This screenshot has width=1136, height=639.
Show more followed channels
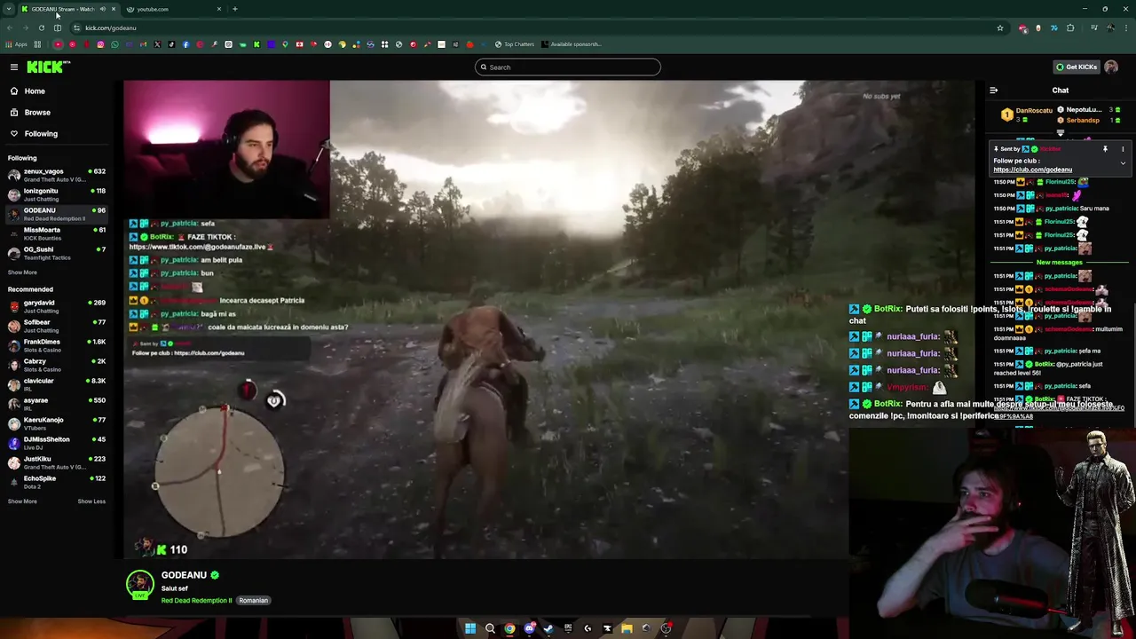(x=22, y=272)
